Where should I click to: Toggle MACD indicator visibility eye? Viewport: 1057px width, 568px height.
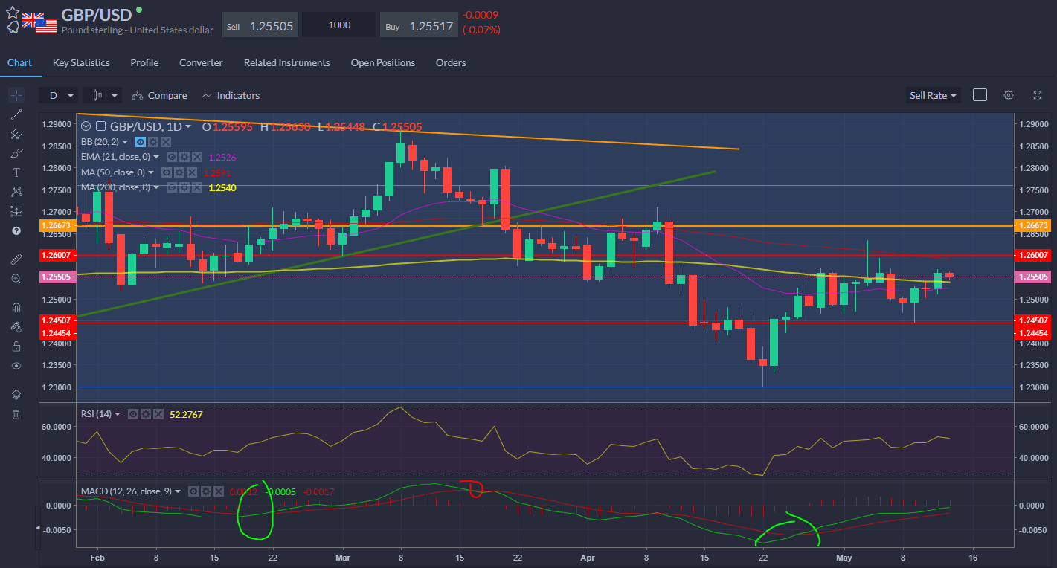point(193,491)
